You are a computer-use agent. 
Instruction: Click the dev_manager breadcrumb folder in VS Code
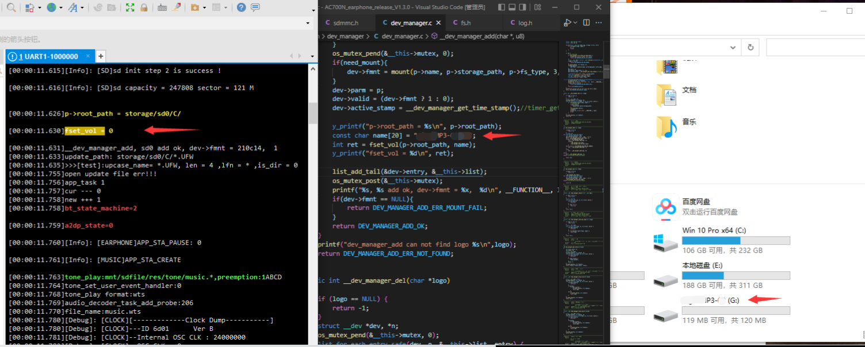tap(345, 36)
